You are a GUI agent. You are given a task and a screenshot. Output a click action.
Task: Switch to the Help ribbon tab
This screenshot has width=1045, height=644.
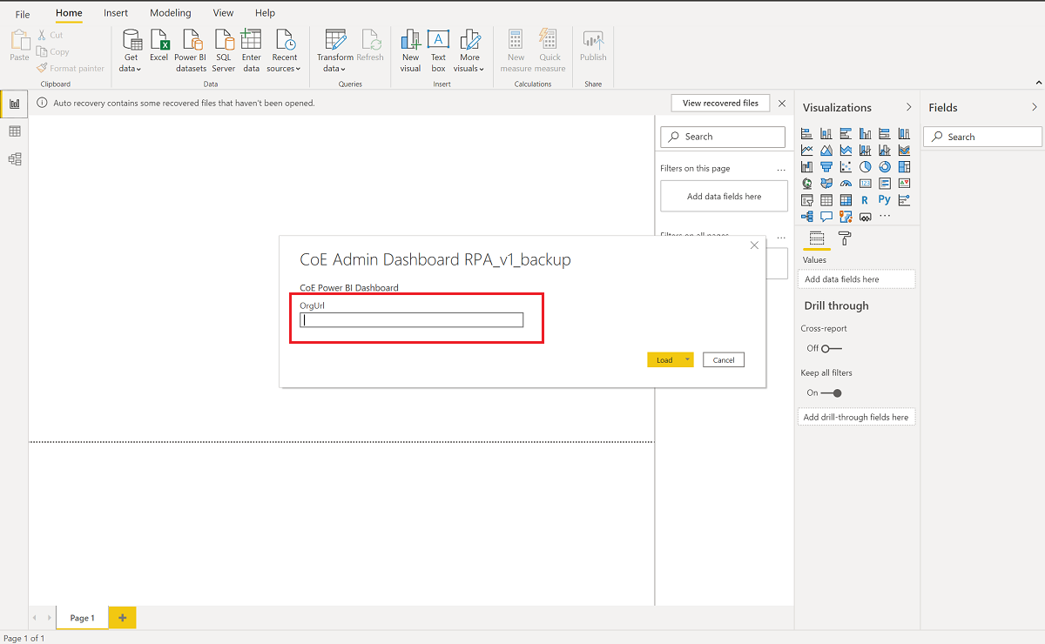(265, 13)
